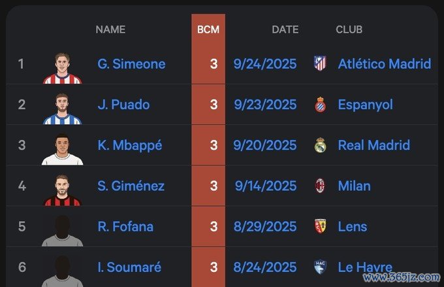Open the 9/23/2025 match date link
444x287 pixels.
(x=265, y=105)
